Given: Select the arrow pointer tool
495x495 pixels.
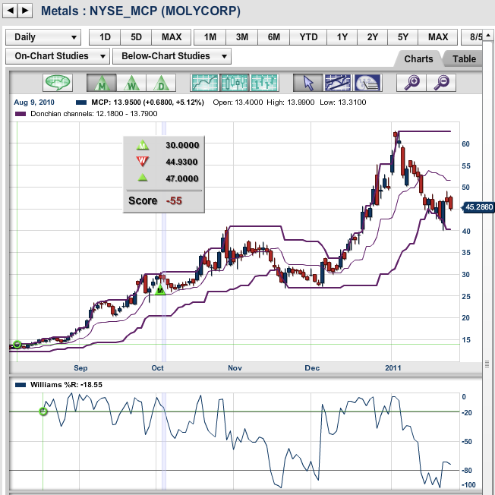Looking at the screenshot, I should [308, 83].
